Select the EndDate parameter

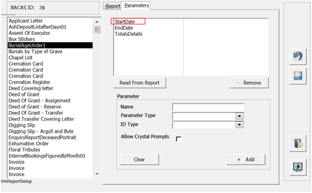tap(124, 28)
